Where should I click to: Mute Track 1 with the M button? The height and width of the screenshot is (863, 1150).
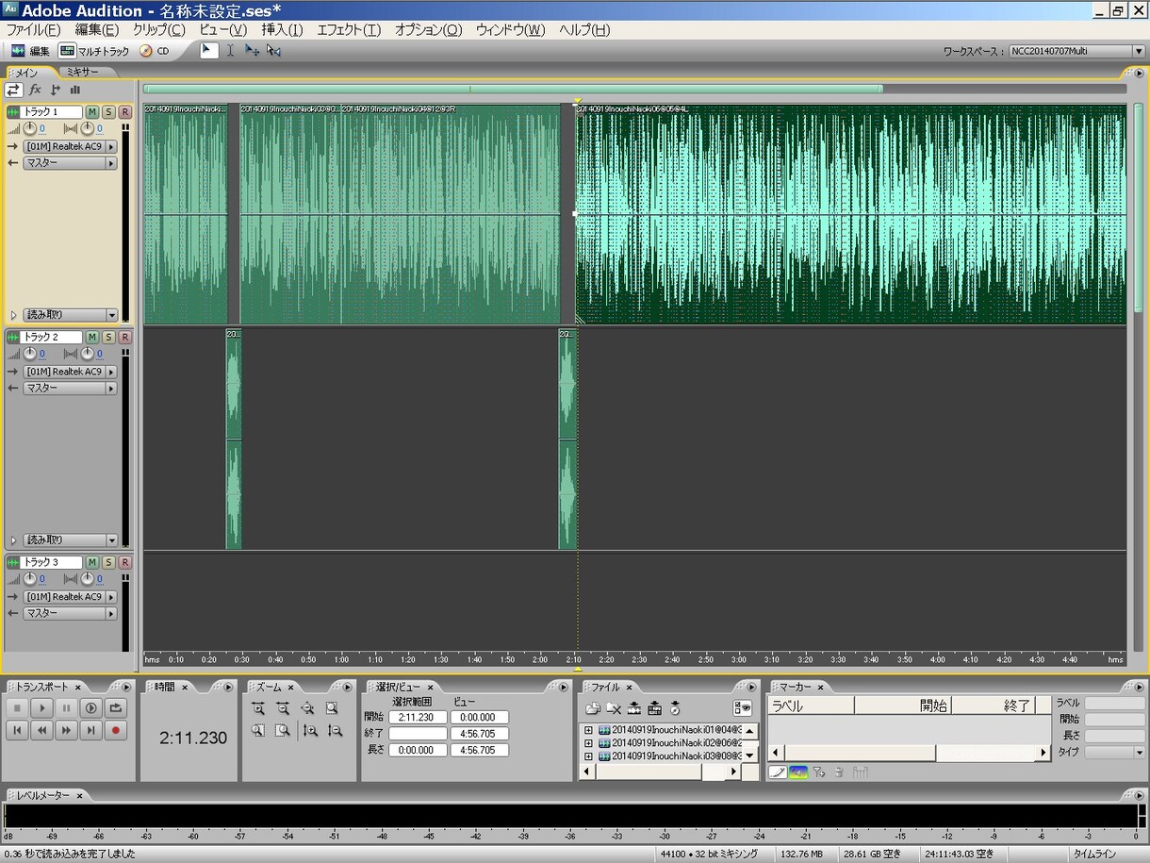click(92, 112)
